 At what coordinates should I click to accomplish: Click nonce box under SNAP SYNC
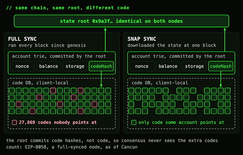142,66
